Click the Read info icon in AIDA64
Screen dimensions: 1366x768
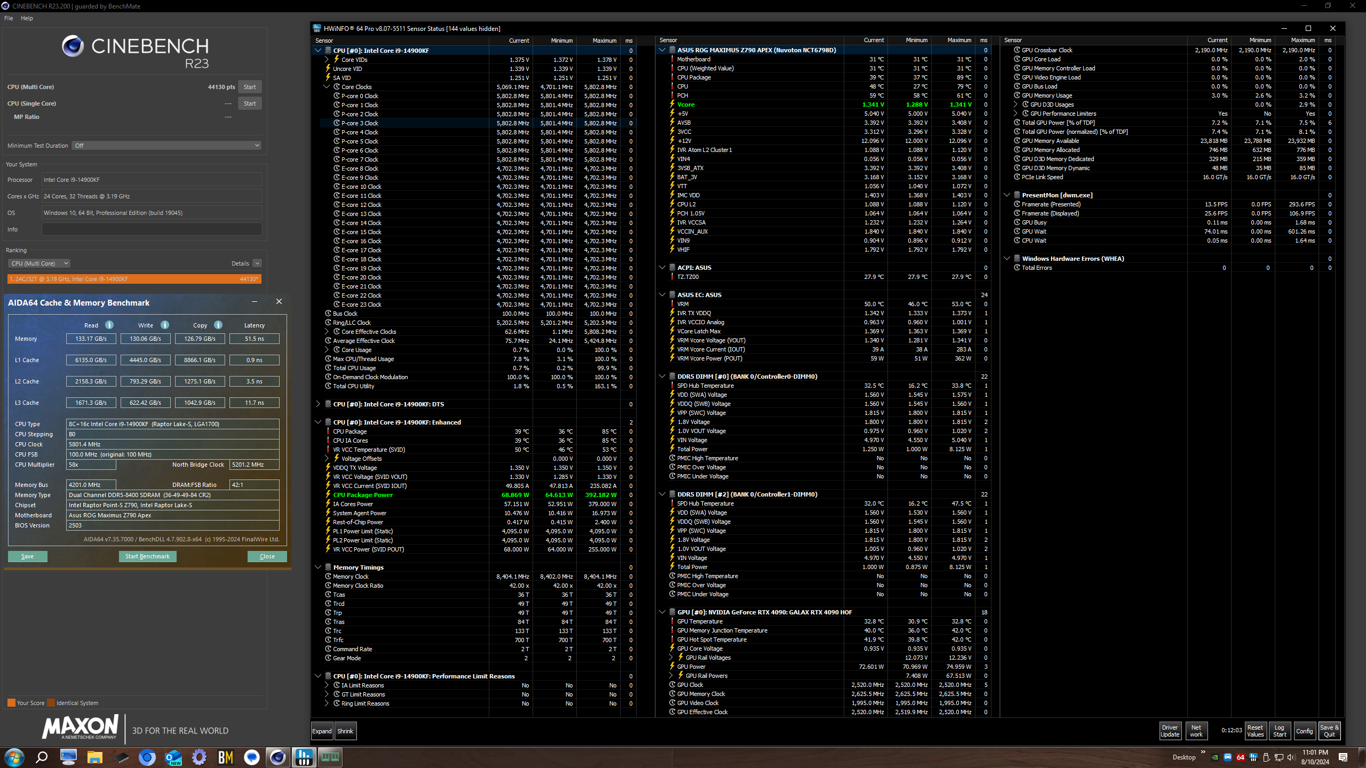109,325
